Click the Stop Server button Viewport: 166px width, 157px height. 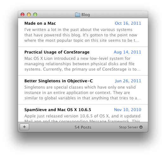point(131,127)
